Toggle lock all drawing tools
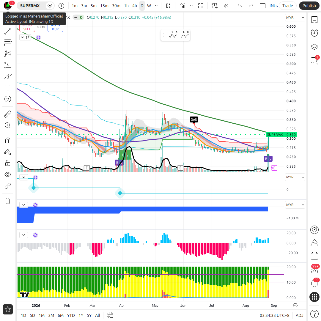 tap(8, 163)
